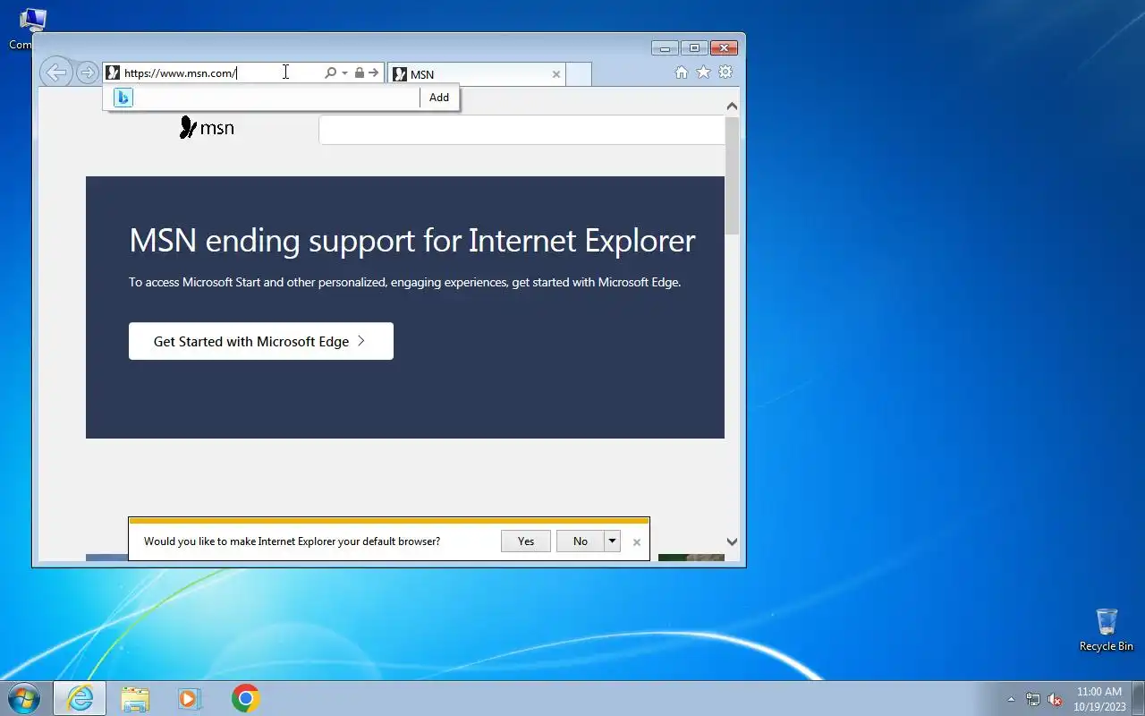This screenshot has height=716, width=1145.
Task: Click Internet Explorer taskbar icon
Action: (80, 698)
